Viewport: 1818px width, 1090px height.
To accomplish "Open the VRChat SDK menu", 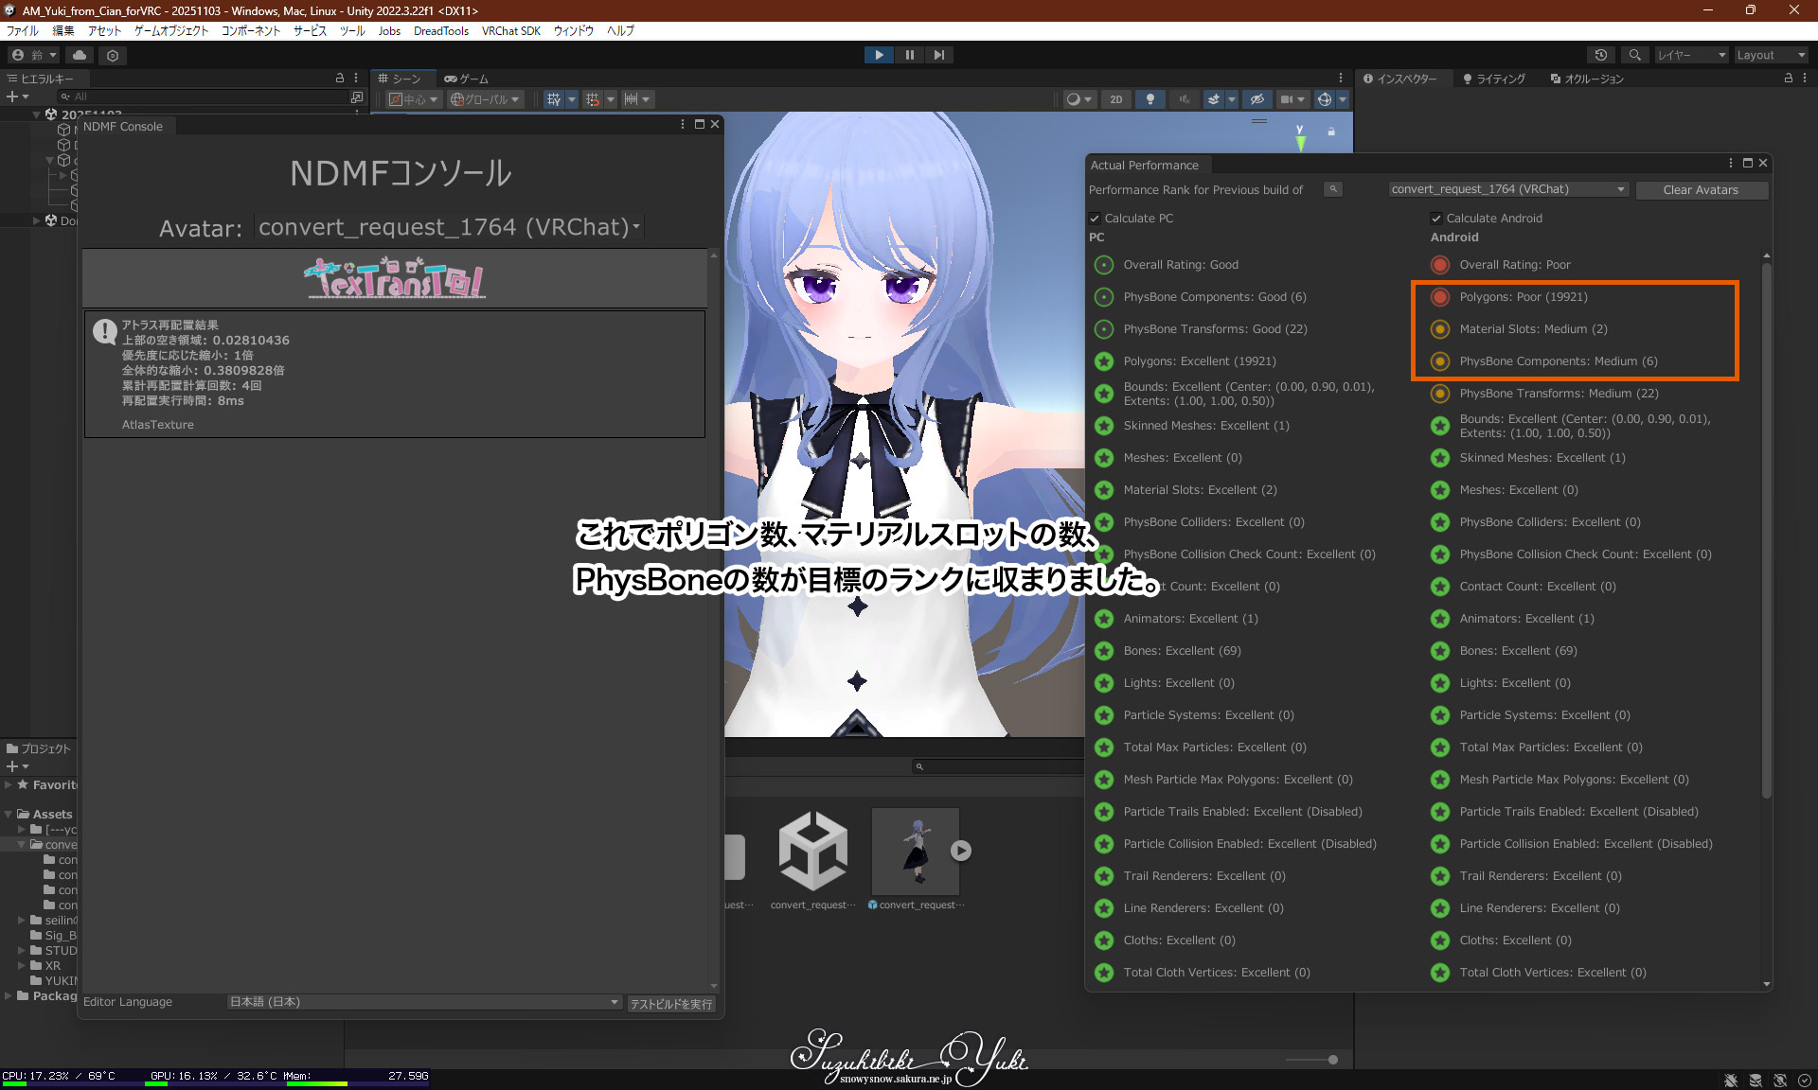I will [x=510, y=31].
